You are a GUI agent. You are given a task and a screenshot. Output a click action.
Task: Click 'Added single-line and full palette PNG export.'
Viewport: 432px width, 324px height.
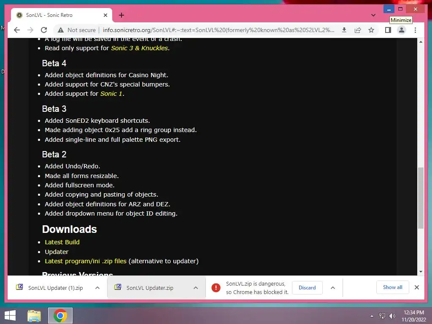point(113,140)
